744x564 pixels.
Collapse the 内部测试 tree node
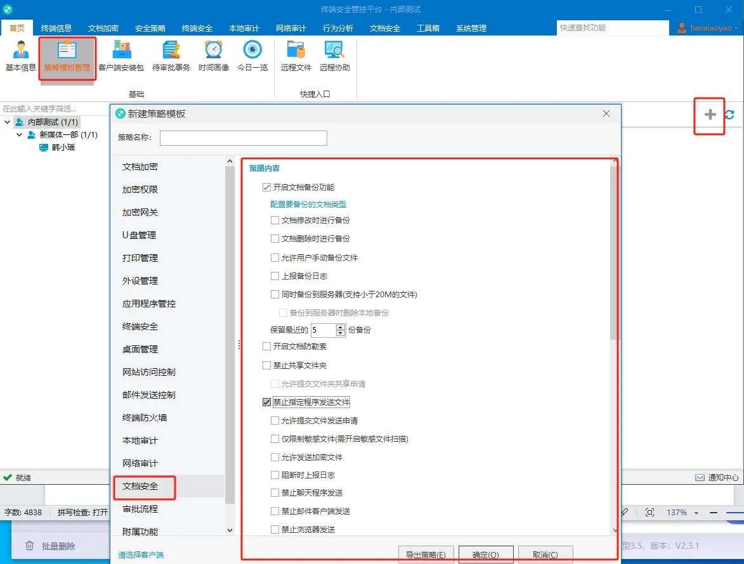point(7,122)
